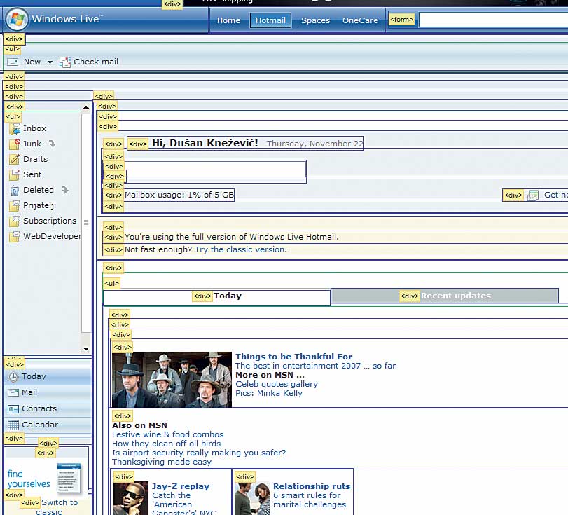This screenshot has width=568, height=515.
Task: Open the Prijatelji folder
Action: 39,205
